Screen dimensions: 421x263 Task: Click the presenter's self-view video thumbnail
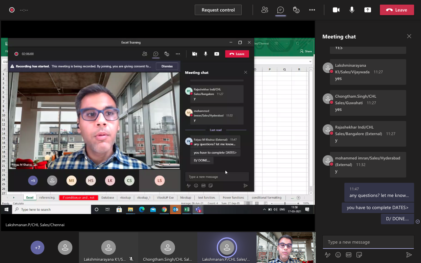[286, 248]
